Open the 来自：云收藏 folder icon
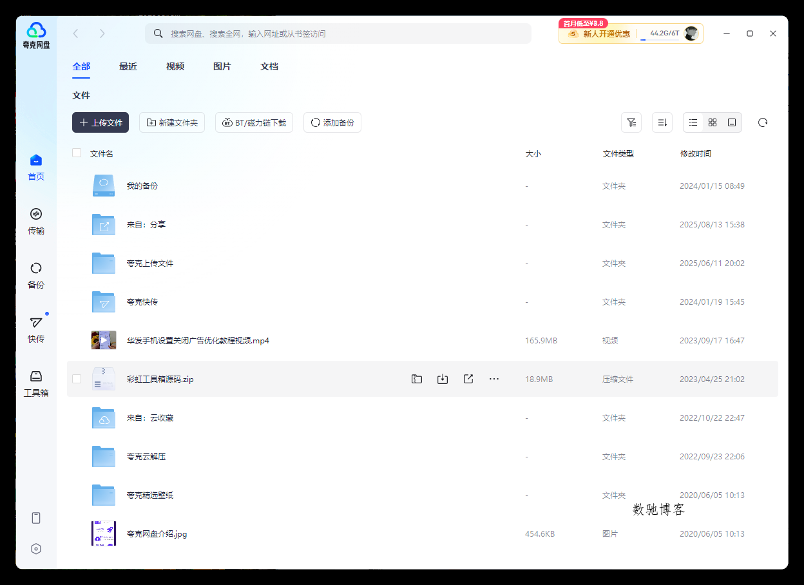Screen dimensions: 804x585 point(103,417)
